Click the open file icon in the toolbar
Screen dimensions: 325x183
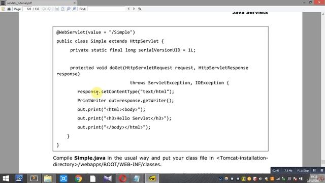tap(4, 9)
